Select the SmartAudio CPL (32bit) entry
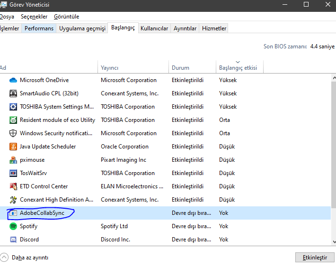 (49, 93)
